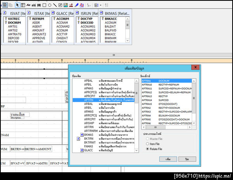Select REFNUM key field in ISTAX
233x180 pixels.
pos(38,19)
